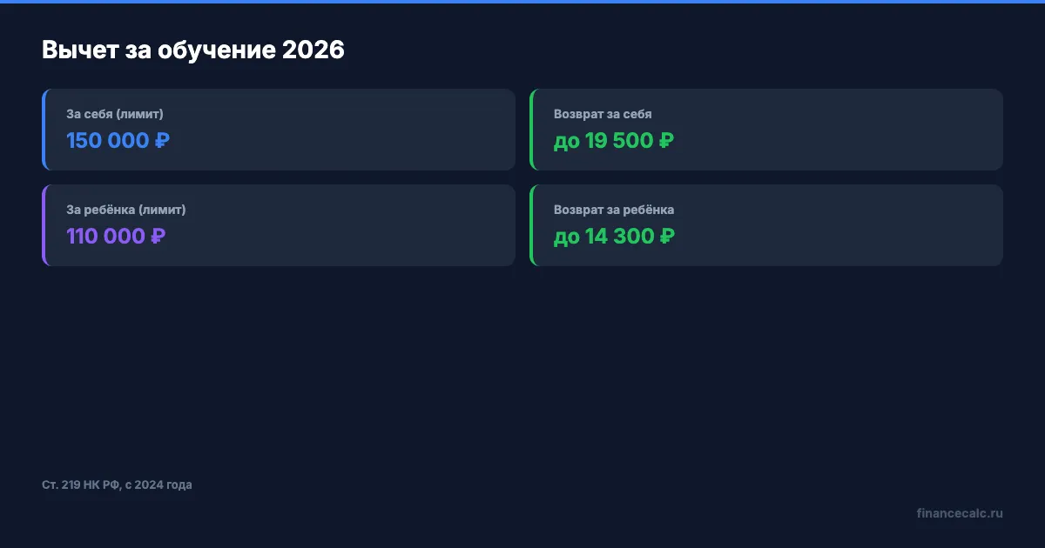Click the "110 000" child limit amount
1045x548 pixels.
click(105, 237)
